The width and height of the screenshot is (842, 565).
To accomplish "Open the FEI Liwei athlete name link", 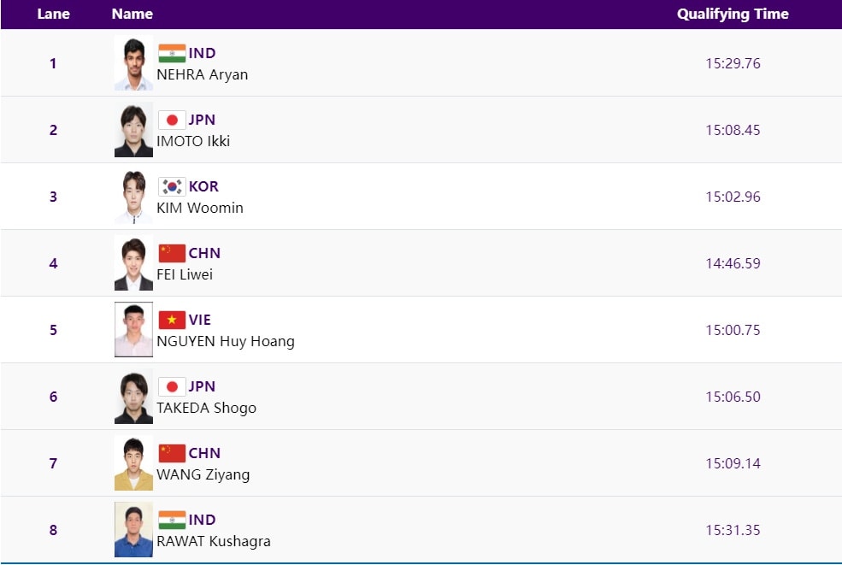I will tap(185, 274).
